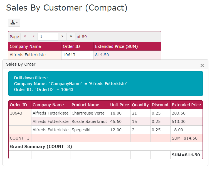
Task: Open the 814.50 extended price link
Action: [102, 55]
